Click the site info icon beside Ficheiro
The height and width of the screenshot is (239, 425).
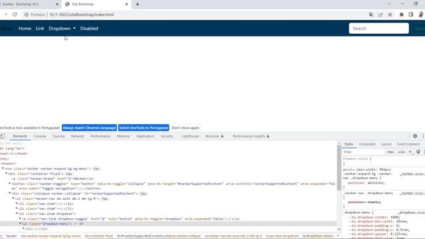tap(27, 15)
